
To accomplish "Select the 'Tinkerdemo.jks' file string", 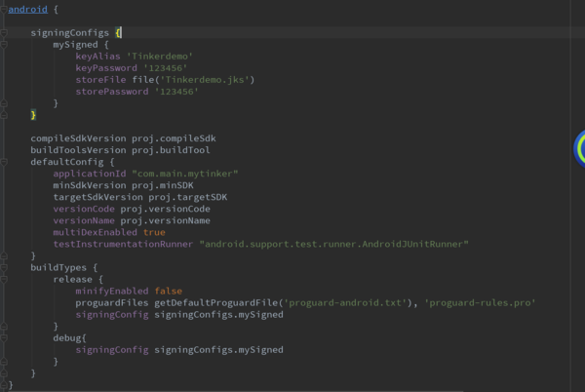I will 205,80.
